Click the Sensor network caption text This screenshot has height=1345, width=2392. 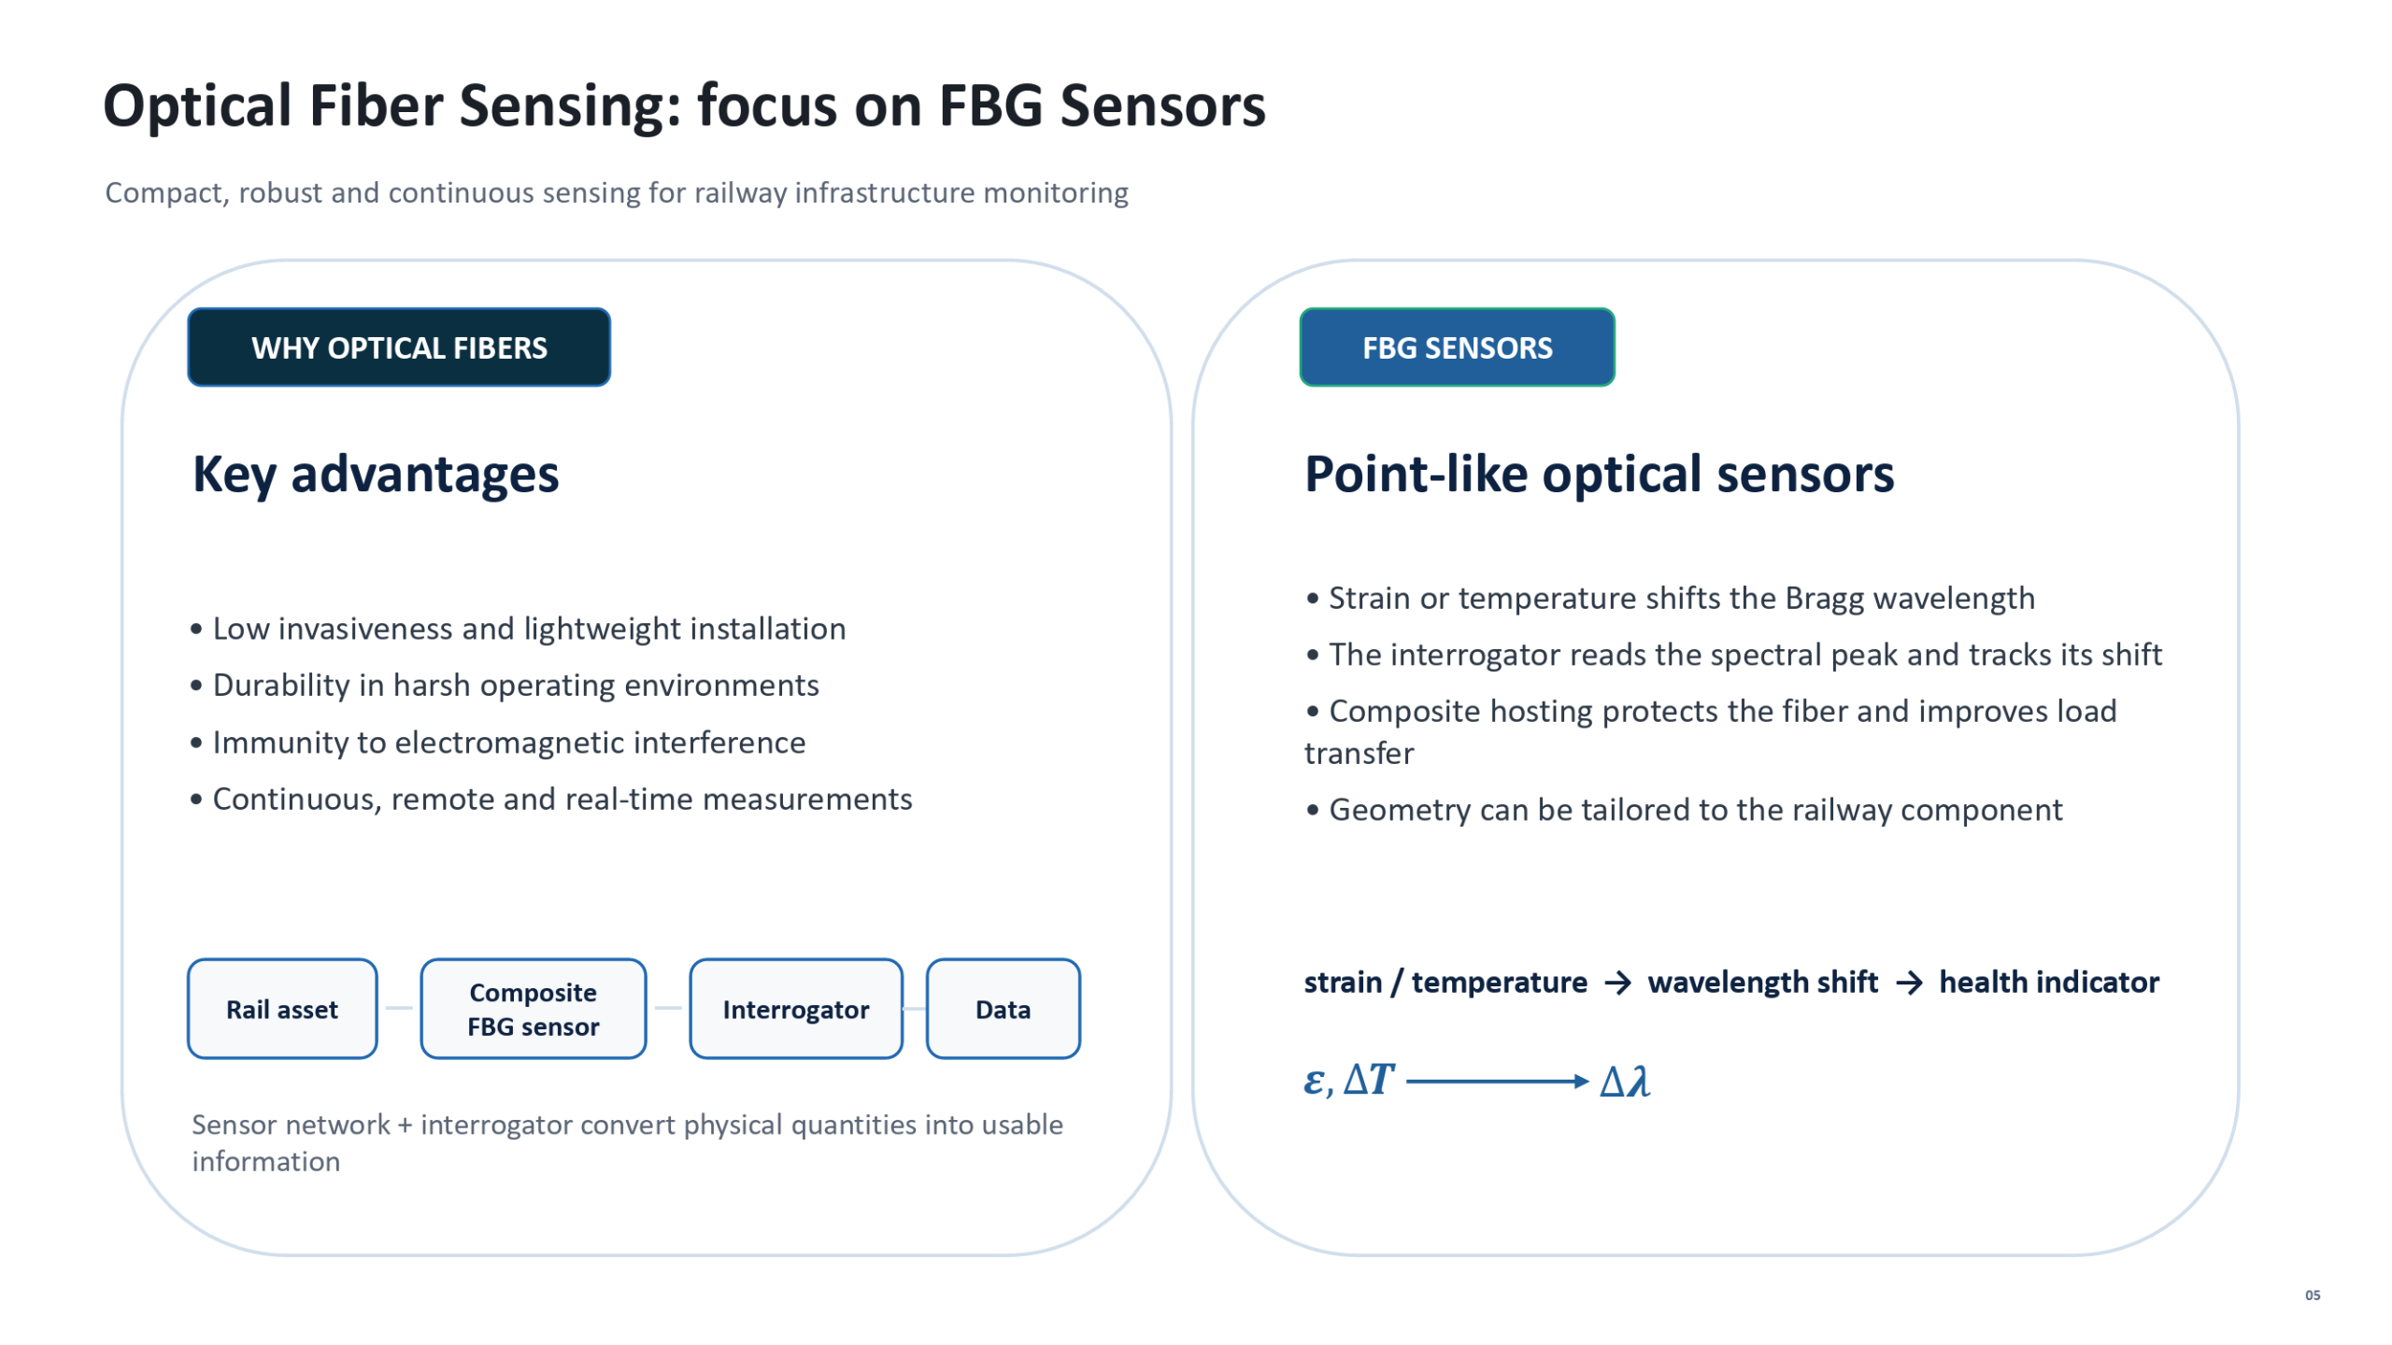pos(627,1142)
